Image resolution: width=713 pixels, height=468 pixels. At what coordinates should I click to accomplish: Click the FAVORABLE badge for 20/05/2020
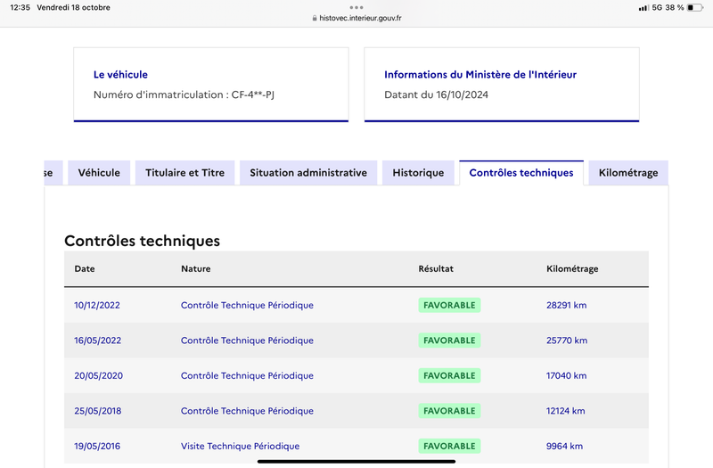click(449, 375)
